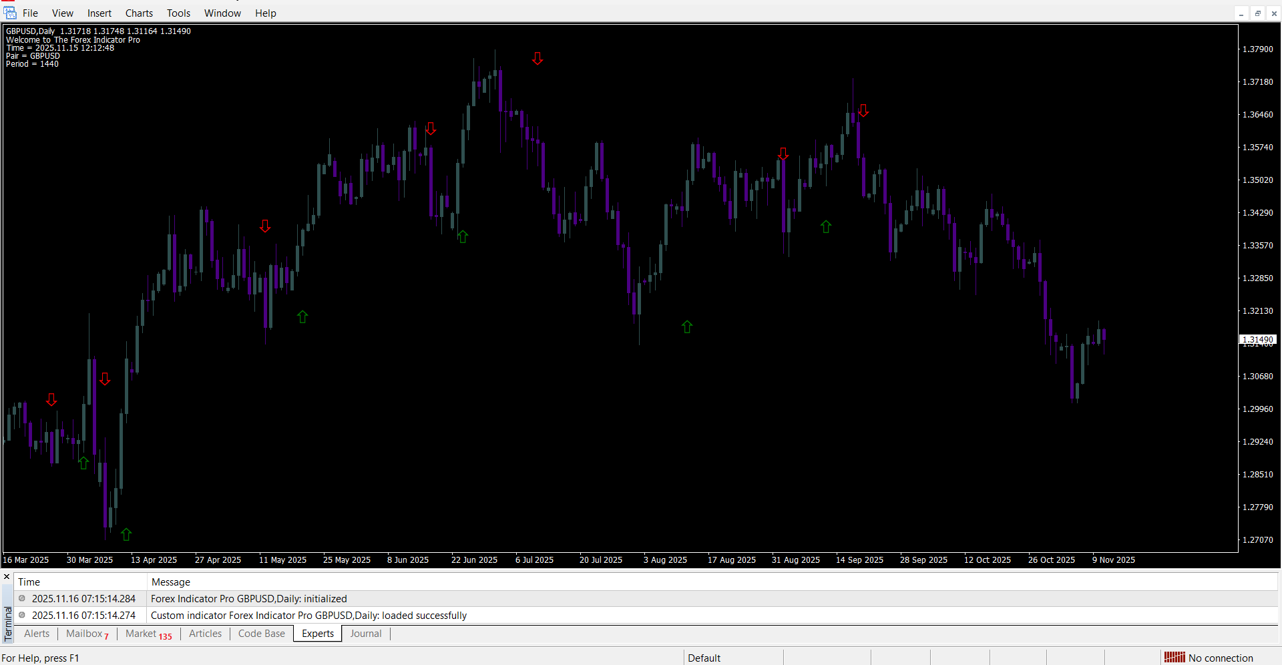Switch to the Mailbox tab

tap(85, 634)
